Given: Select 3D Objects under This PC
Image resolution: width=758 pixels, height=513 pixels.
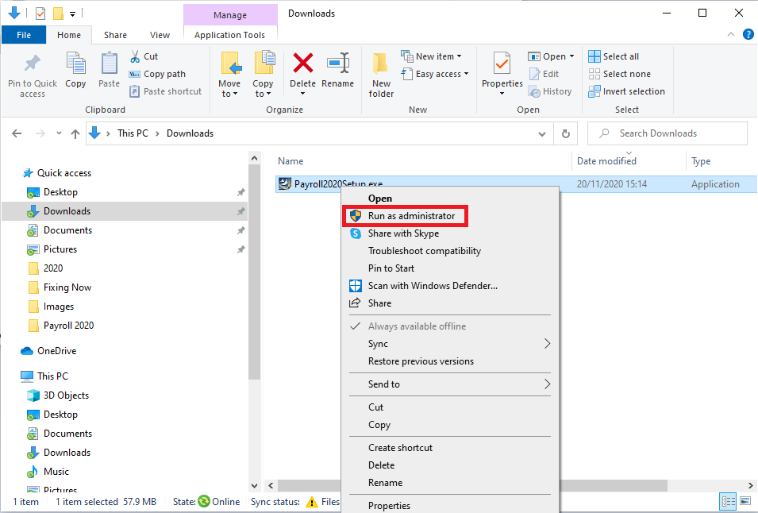Looking at the screenshot, I should point(66,395).
